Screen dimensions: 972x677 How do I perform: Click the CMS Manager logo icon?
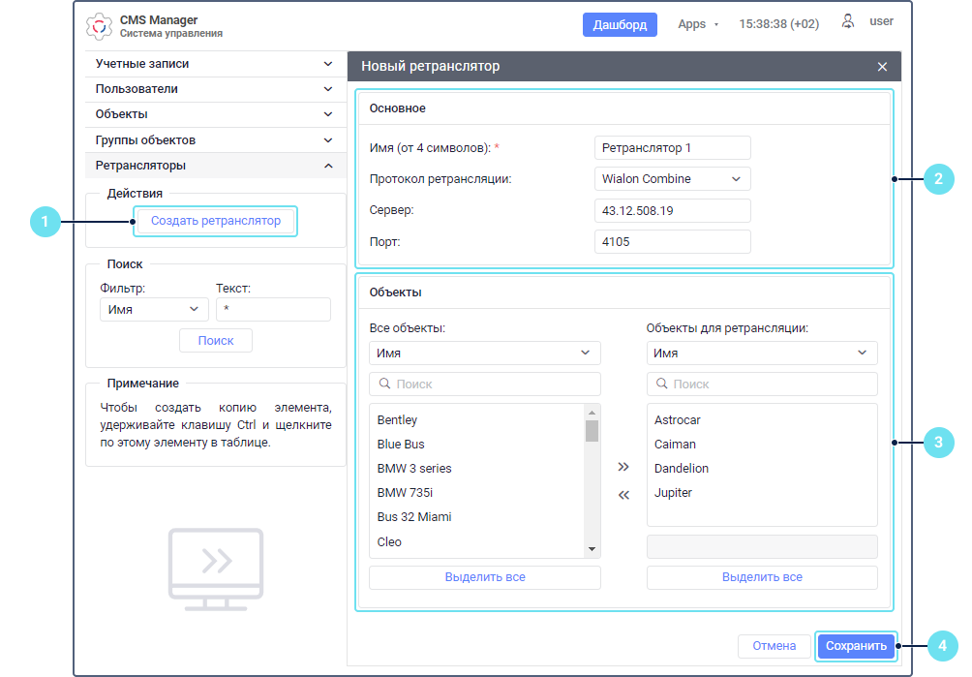click(100, 25)
